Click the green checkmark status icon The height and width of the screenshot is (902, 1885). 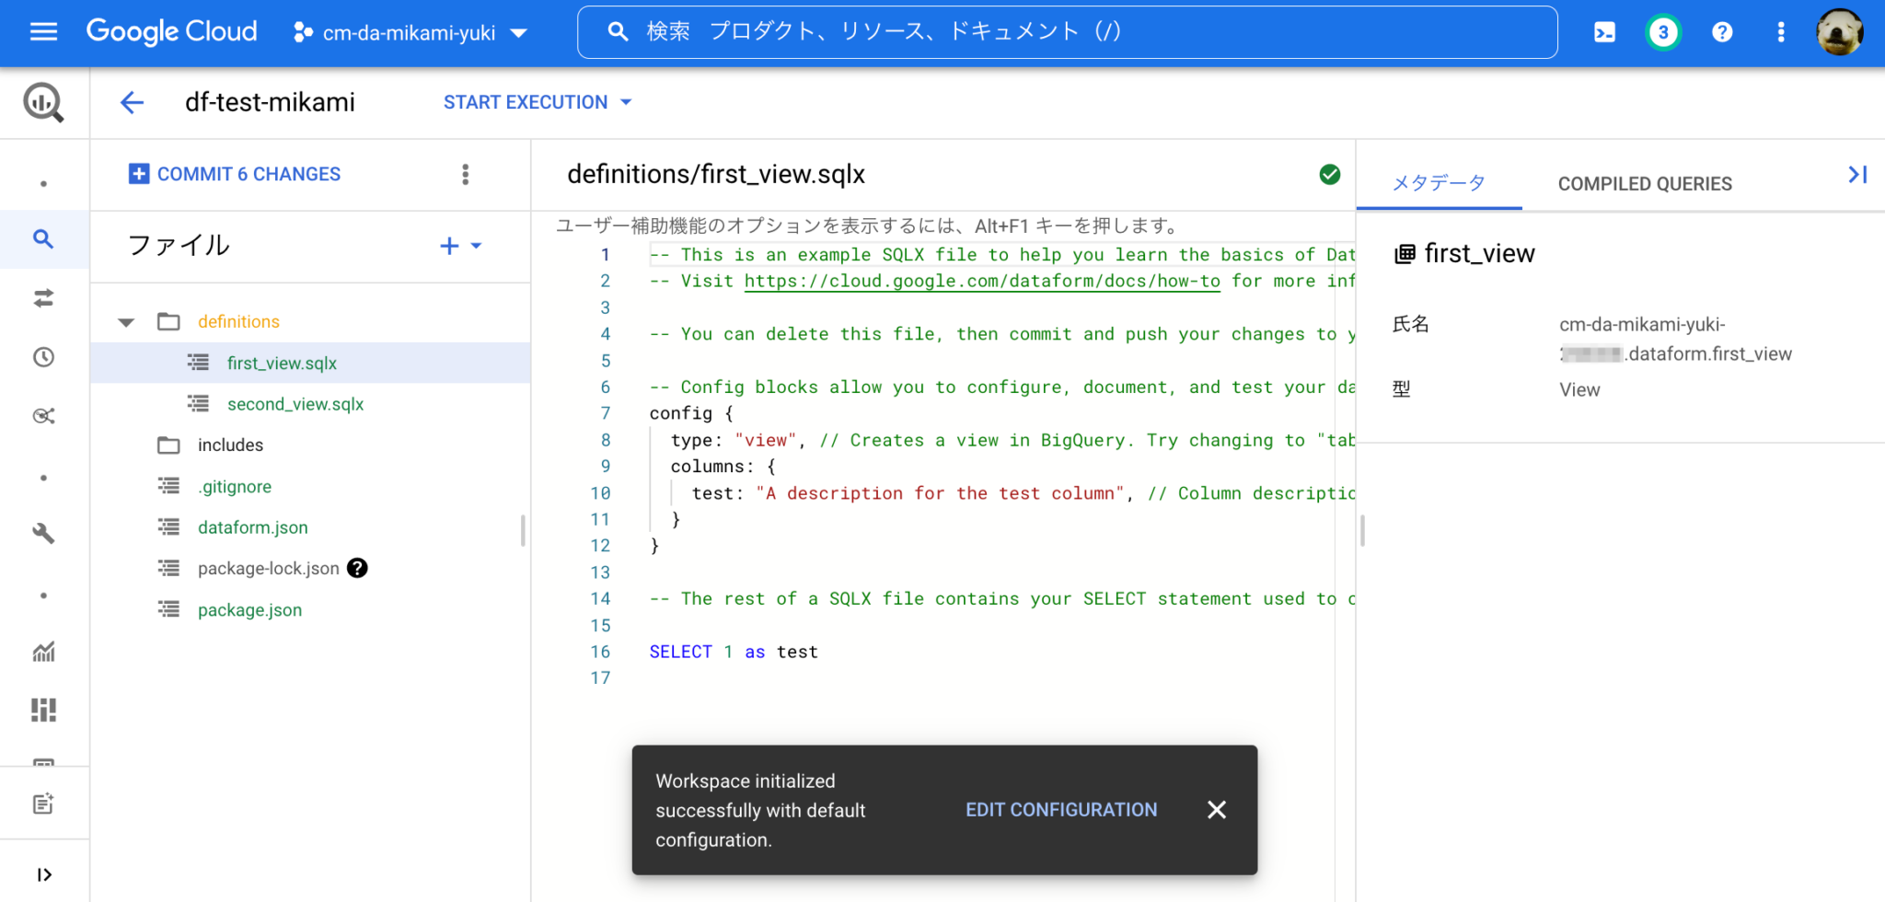[1329, 174]
